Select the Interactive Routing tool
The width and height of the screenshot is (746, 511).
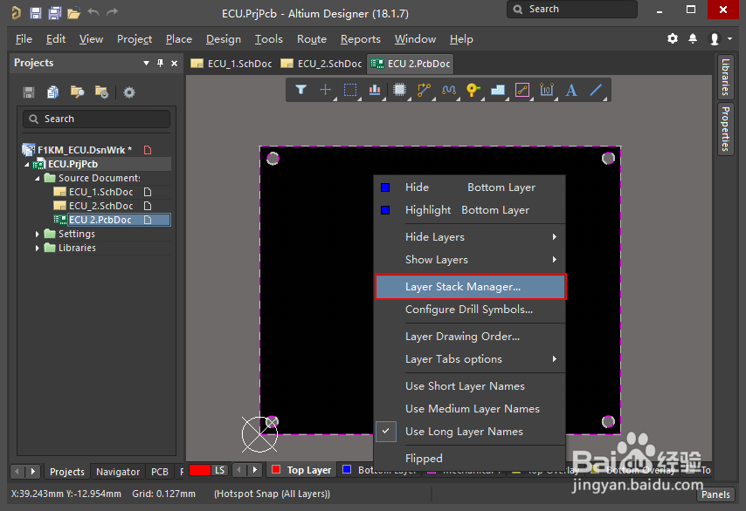[424, 90]
